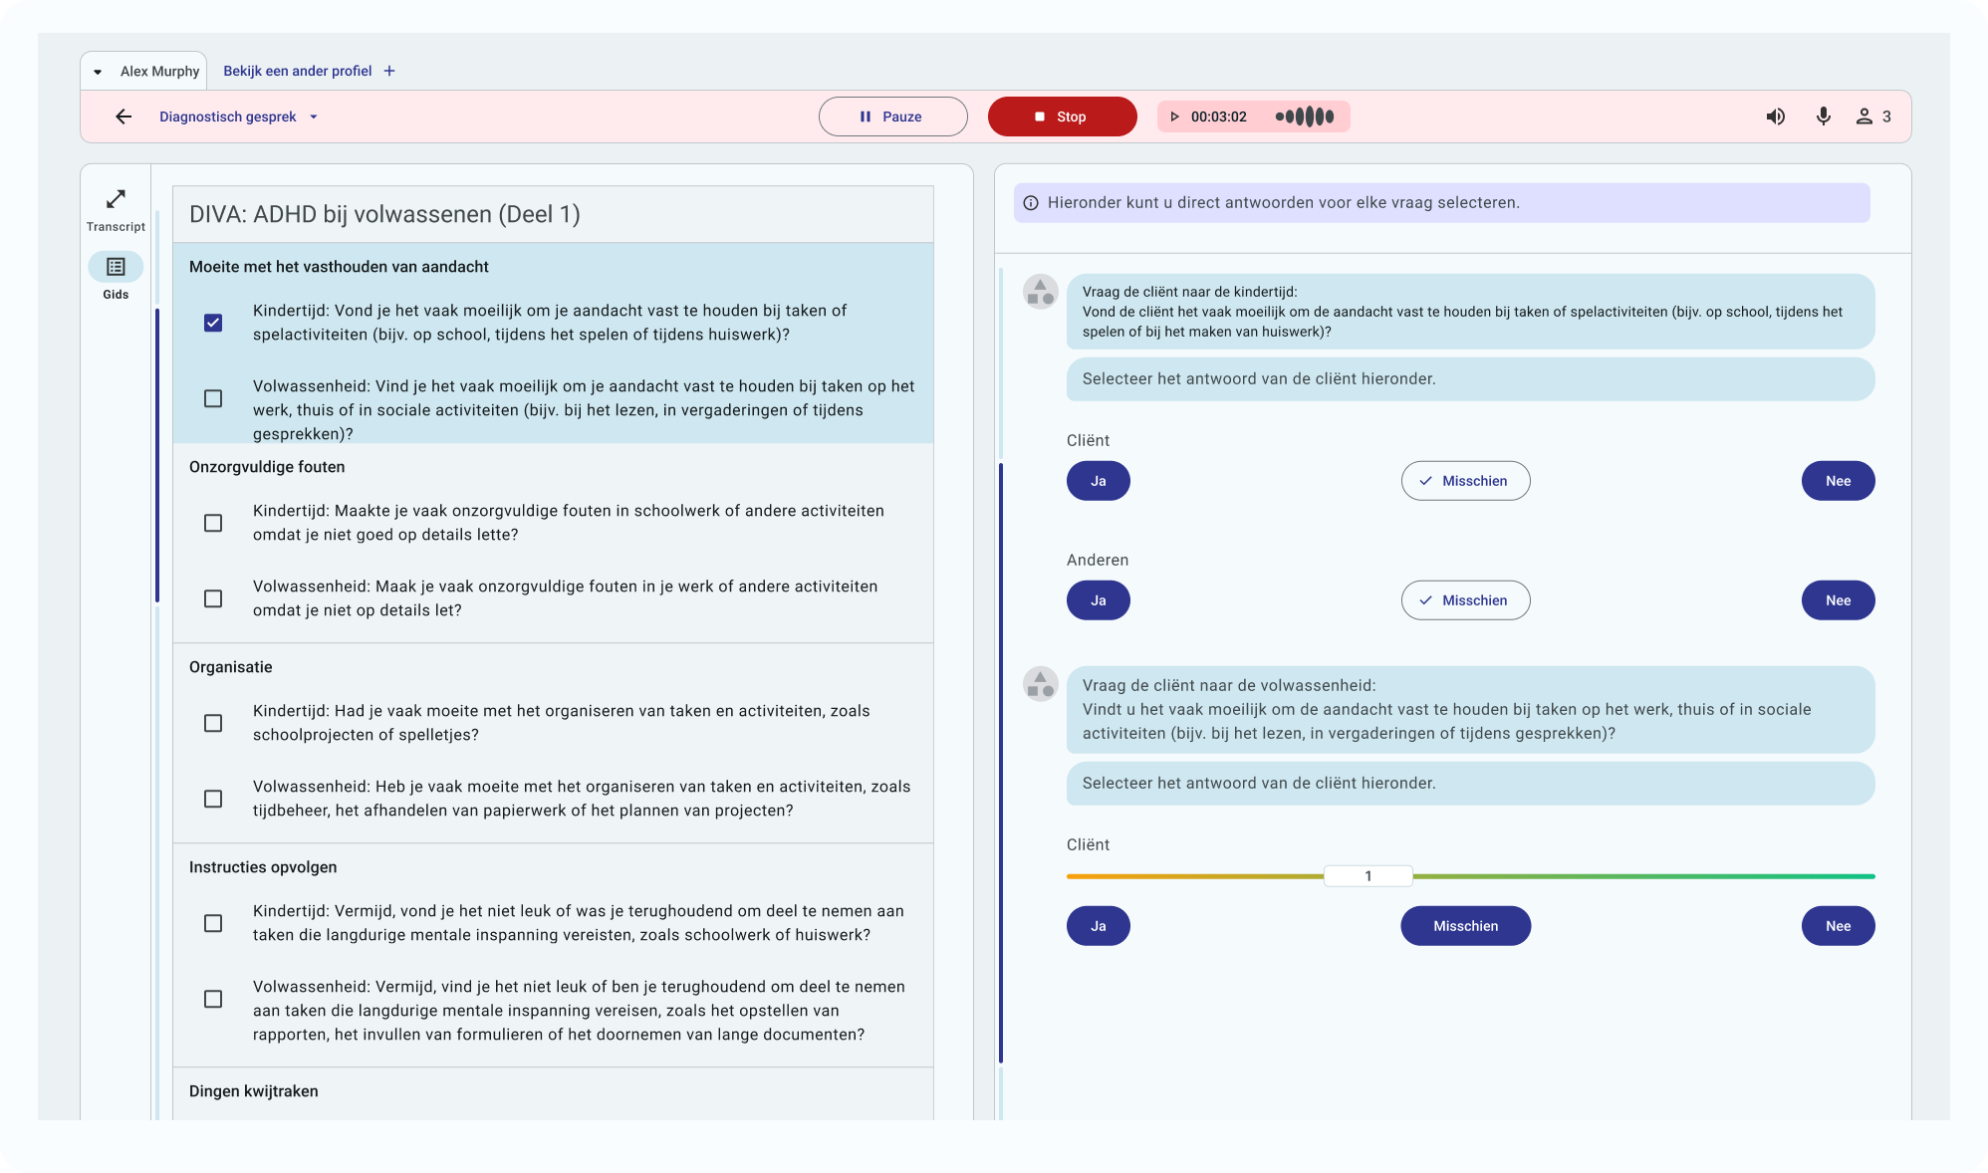This screenshot has width=1988, height=1173.
Task: Mute the speaker volume icon
Action: (x=1775, y=117)
